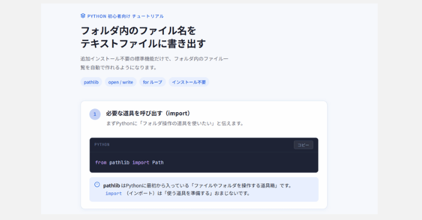The image size is (422, 220).
Task: Click the heading 必要な道具を呼び出す（import）
Action: (148, 113)
